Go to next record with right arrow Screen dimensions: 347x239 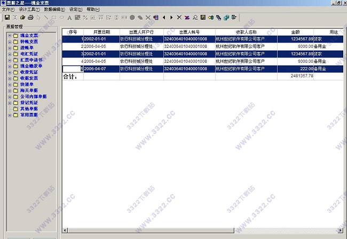(171, 18)
